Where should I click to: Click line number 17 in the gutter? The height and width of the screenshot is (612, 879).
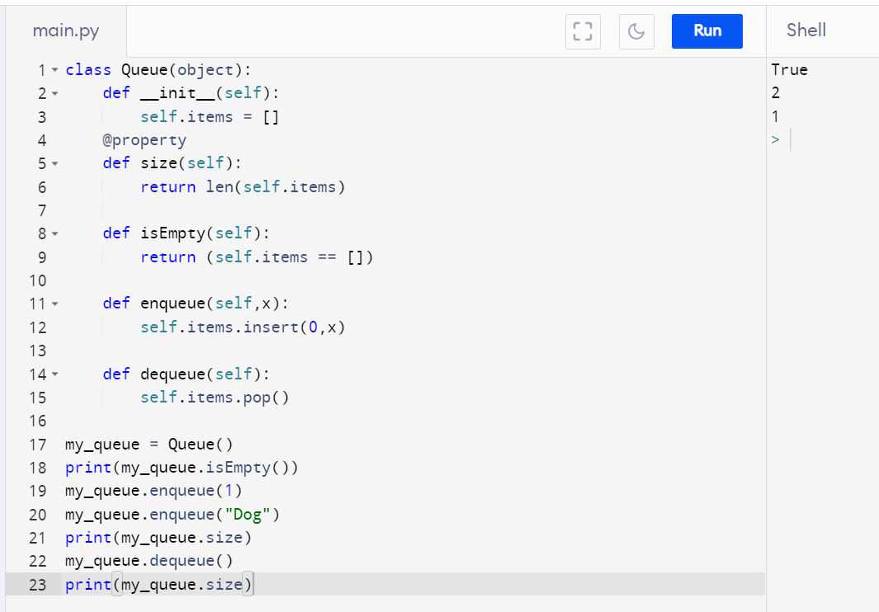(37, 445)
